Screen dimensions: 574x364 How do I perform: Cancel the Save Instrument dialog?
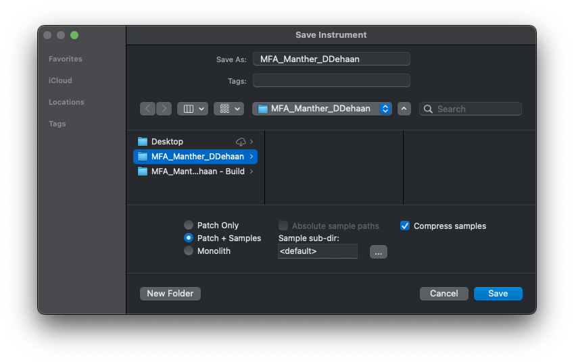444,294
